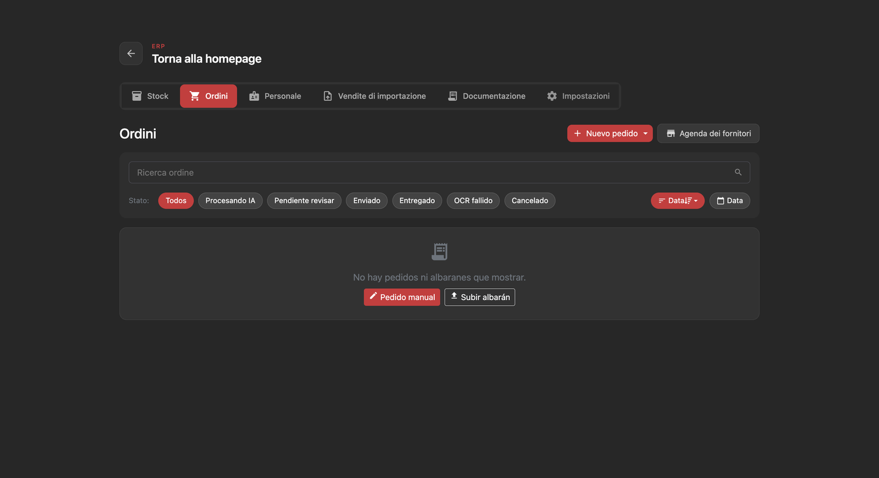Filter by Cancelado status
This screenshot has width=879, height=478.
pyautogui.click(x=530, y=200)
